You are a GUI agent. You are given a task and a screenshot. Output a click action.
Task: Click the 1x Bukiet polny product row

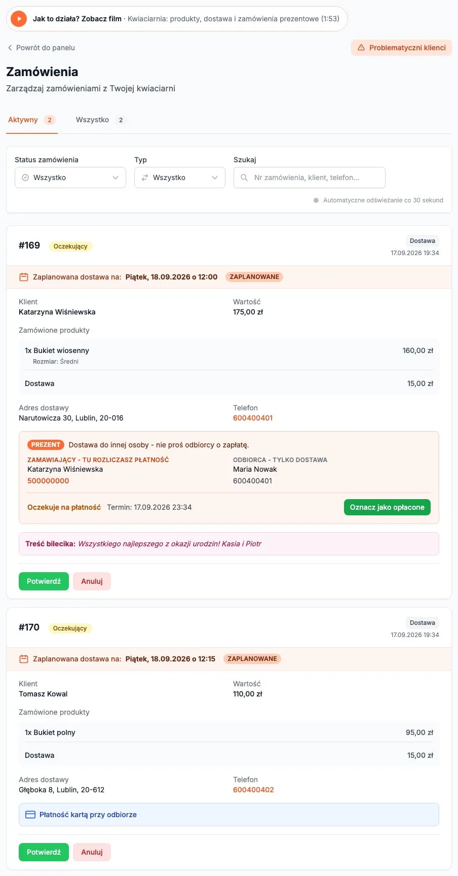[229, 732]
